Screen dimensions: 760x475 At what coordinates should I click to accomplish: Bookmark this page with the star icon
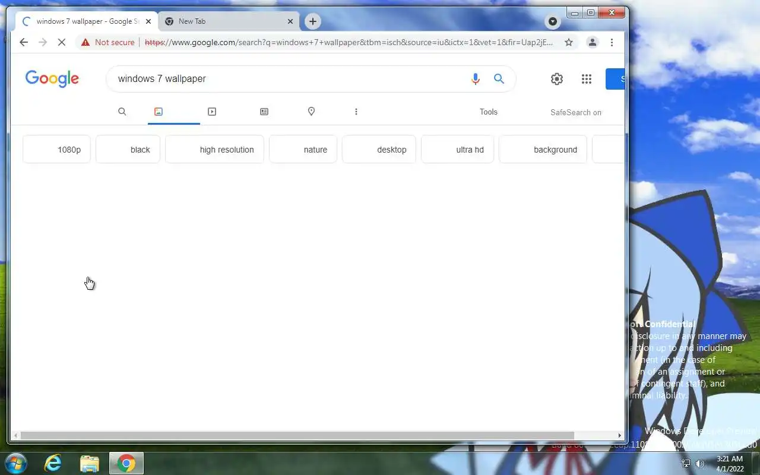[x=568, y=42]
